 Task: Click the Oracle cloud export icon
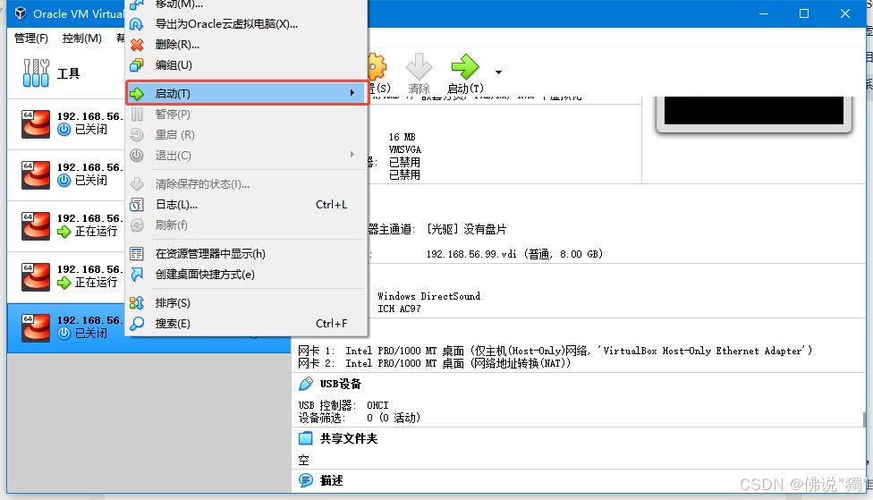click(136, 24)
